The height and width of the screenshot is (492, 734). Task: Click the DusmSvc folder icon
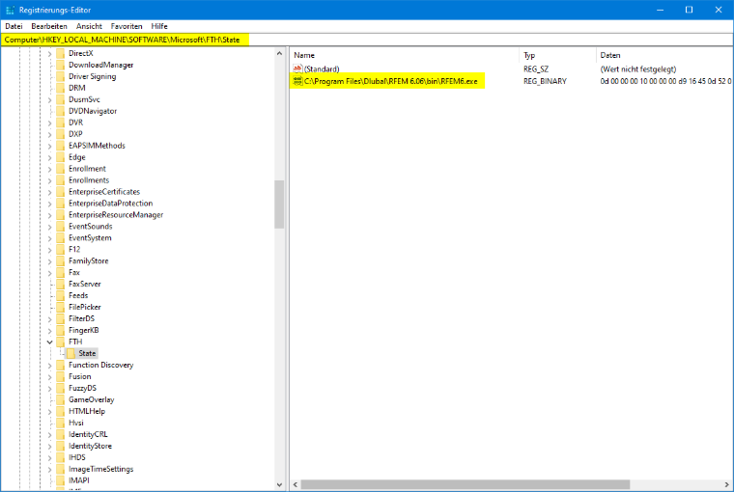[x=61, y=99]
